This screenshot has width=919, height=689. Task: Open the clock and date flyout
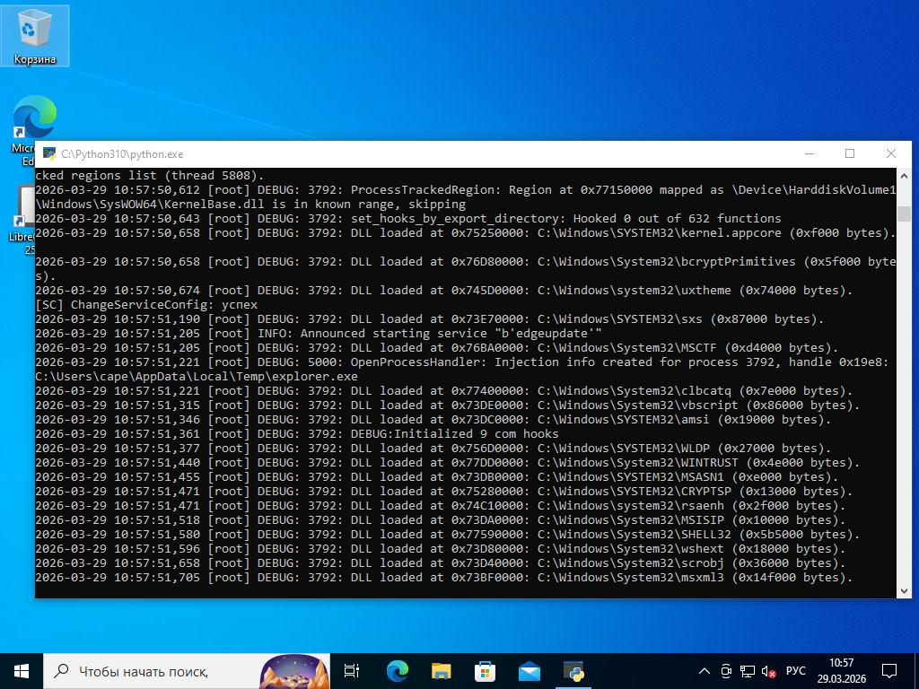click(x=841, y=671)
